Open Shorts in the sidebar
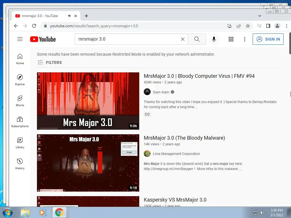 point(20,101)
